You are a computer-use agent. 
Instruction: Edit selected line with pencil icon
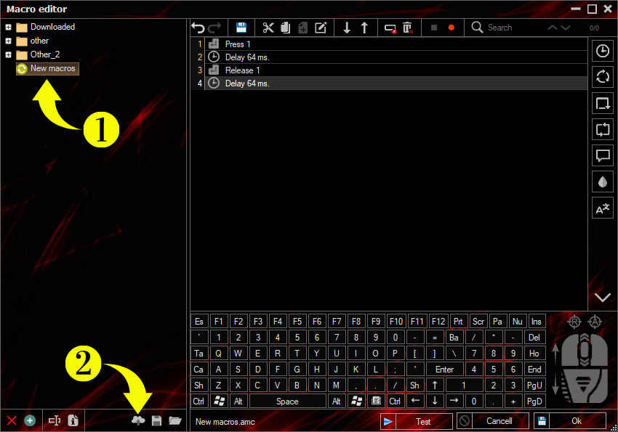point(321,28)
